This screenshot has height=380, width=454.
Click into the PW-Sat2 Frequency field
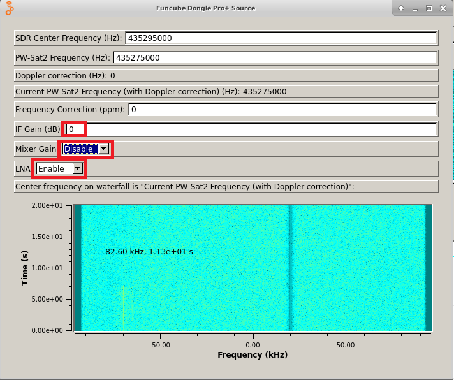point(274,57)
